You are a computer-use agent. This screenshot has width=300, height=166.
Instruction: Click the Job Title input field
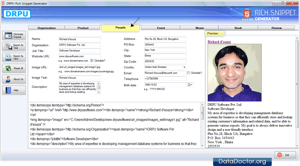point(80,50)
